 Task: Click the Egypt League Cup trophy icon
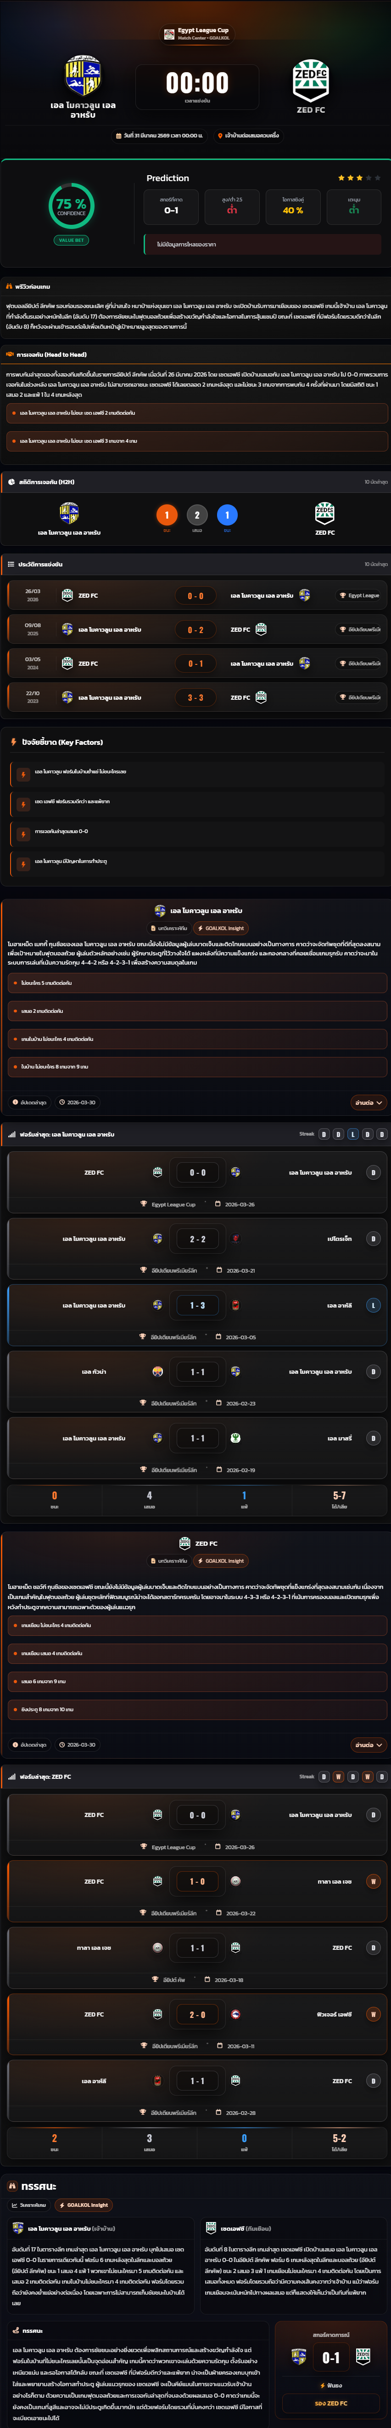(x=169, y=33)
